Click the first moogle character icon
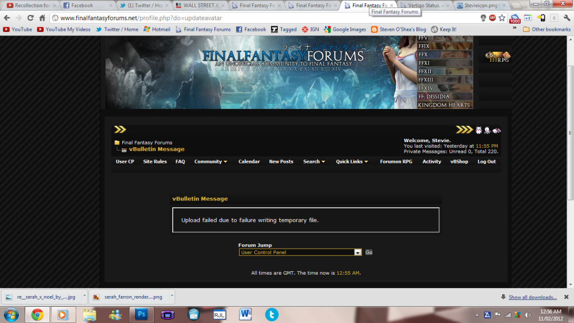574x323 pixels. click(x=479, y=130)
